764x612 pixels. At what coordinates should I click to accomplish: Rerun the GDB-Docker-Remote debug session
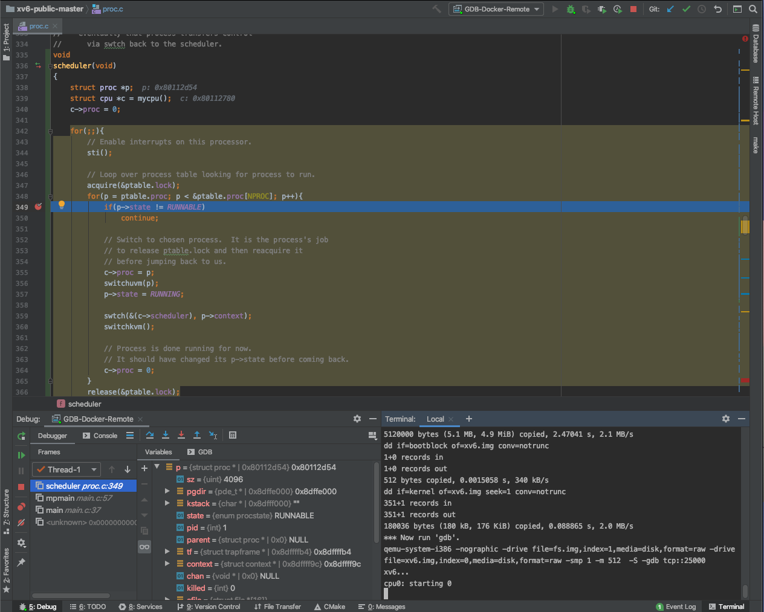[x=21, y=436]
